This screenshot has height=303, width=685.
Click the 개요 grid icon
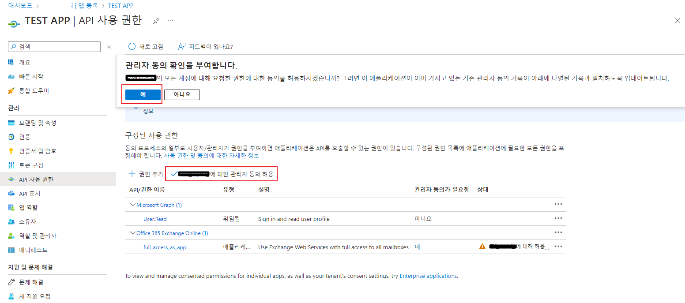tap(11, 62)
